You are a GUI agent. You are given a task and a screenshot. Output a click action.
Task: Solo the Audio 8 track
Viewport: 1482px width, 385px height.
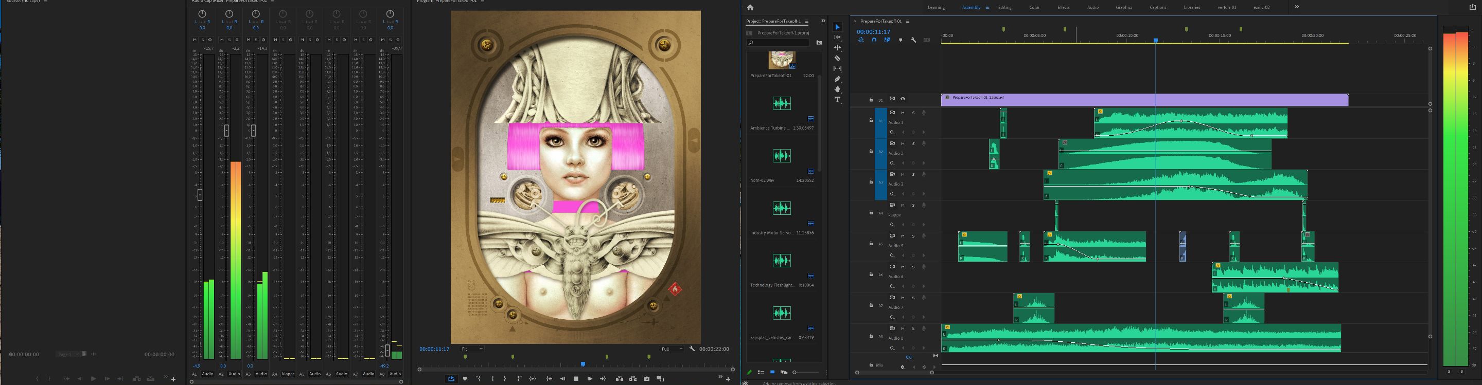913,328
